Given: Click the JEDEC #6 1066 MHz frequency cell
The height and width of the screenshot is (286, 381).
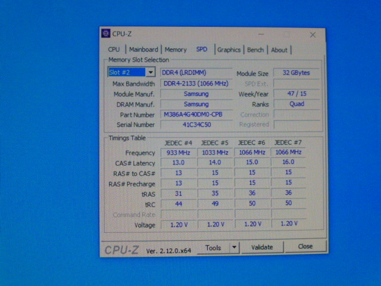Looking at the screenshot, I should [252, 153].
